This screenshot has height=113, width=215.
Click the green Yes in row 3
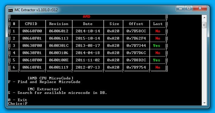click(x=157, y=46)
